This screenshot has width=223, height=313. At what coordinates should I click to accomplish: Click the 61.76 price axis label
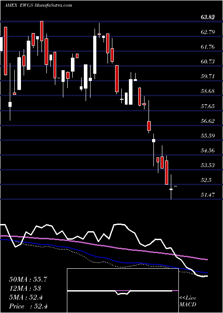(x=208, y=47)
